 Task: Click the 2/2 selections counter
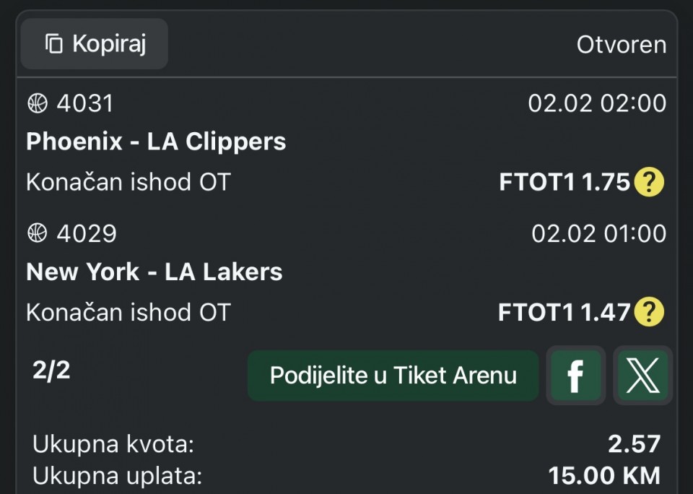click(x=51, y=370)
